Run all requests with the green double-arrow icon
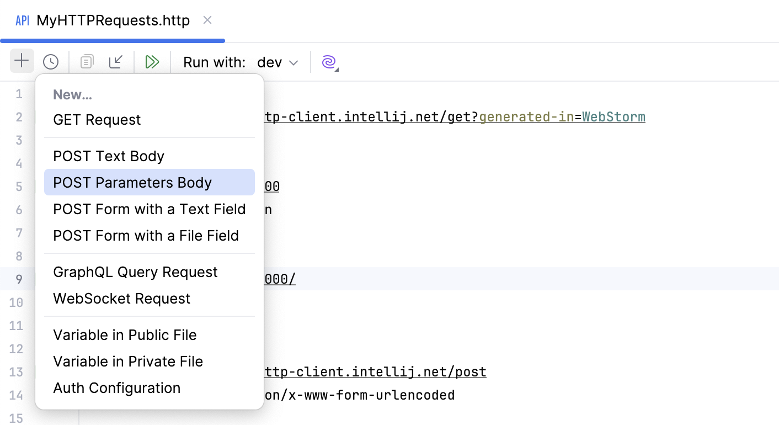Screen dimensions: 779x425 (152, 61)
